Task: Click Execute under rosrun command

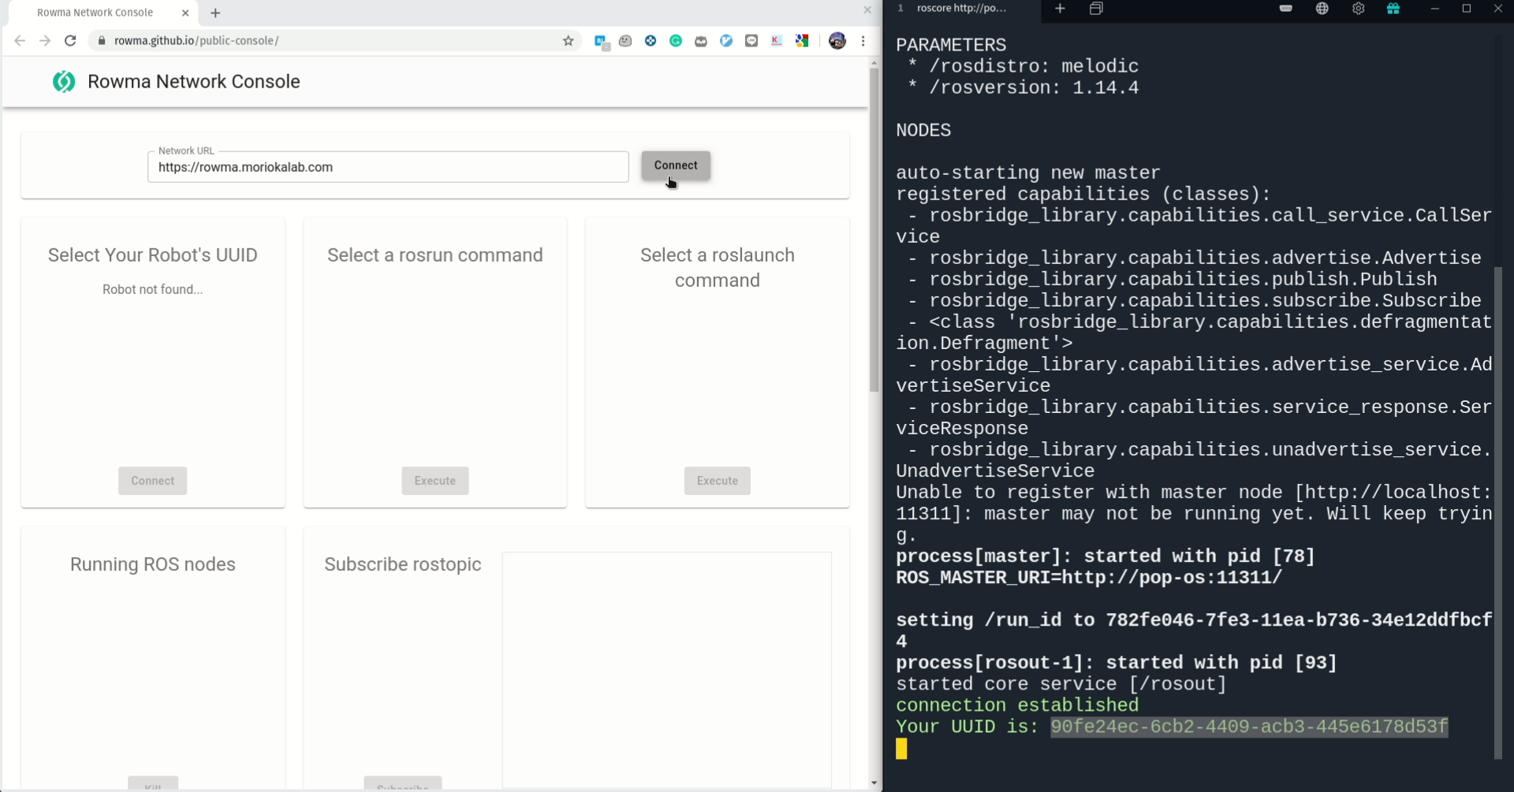Action: click(x=435, y=481)
